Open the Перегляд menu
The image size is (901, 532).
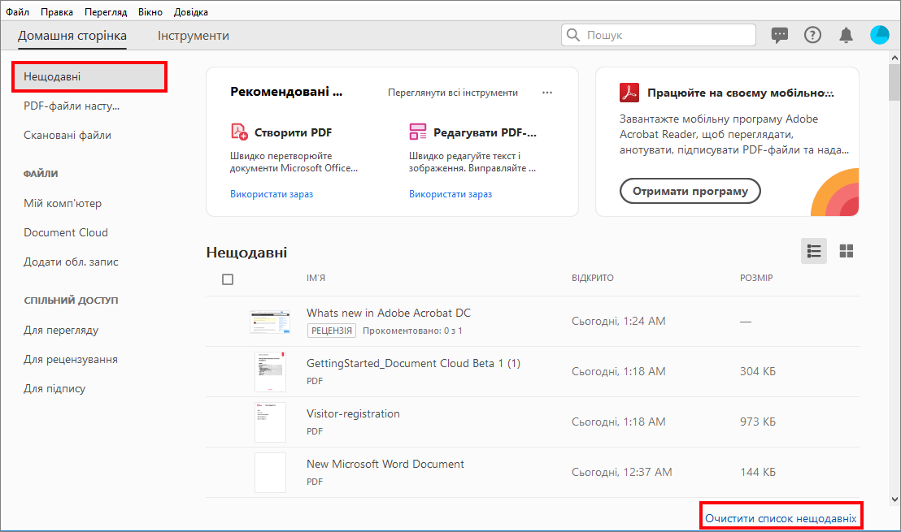(106, 11)
